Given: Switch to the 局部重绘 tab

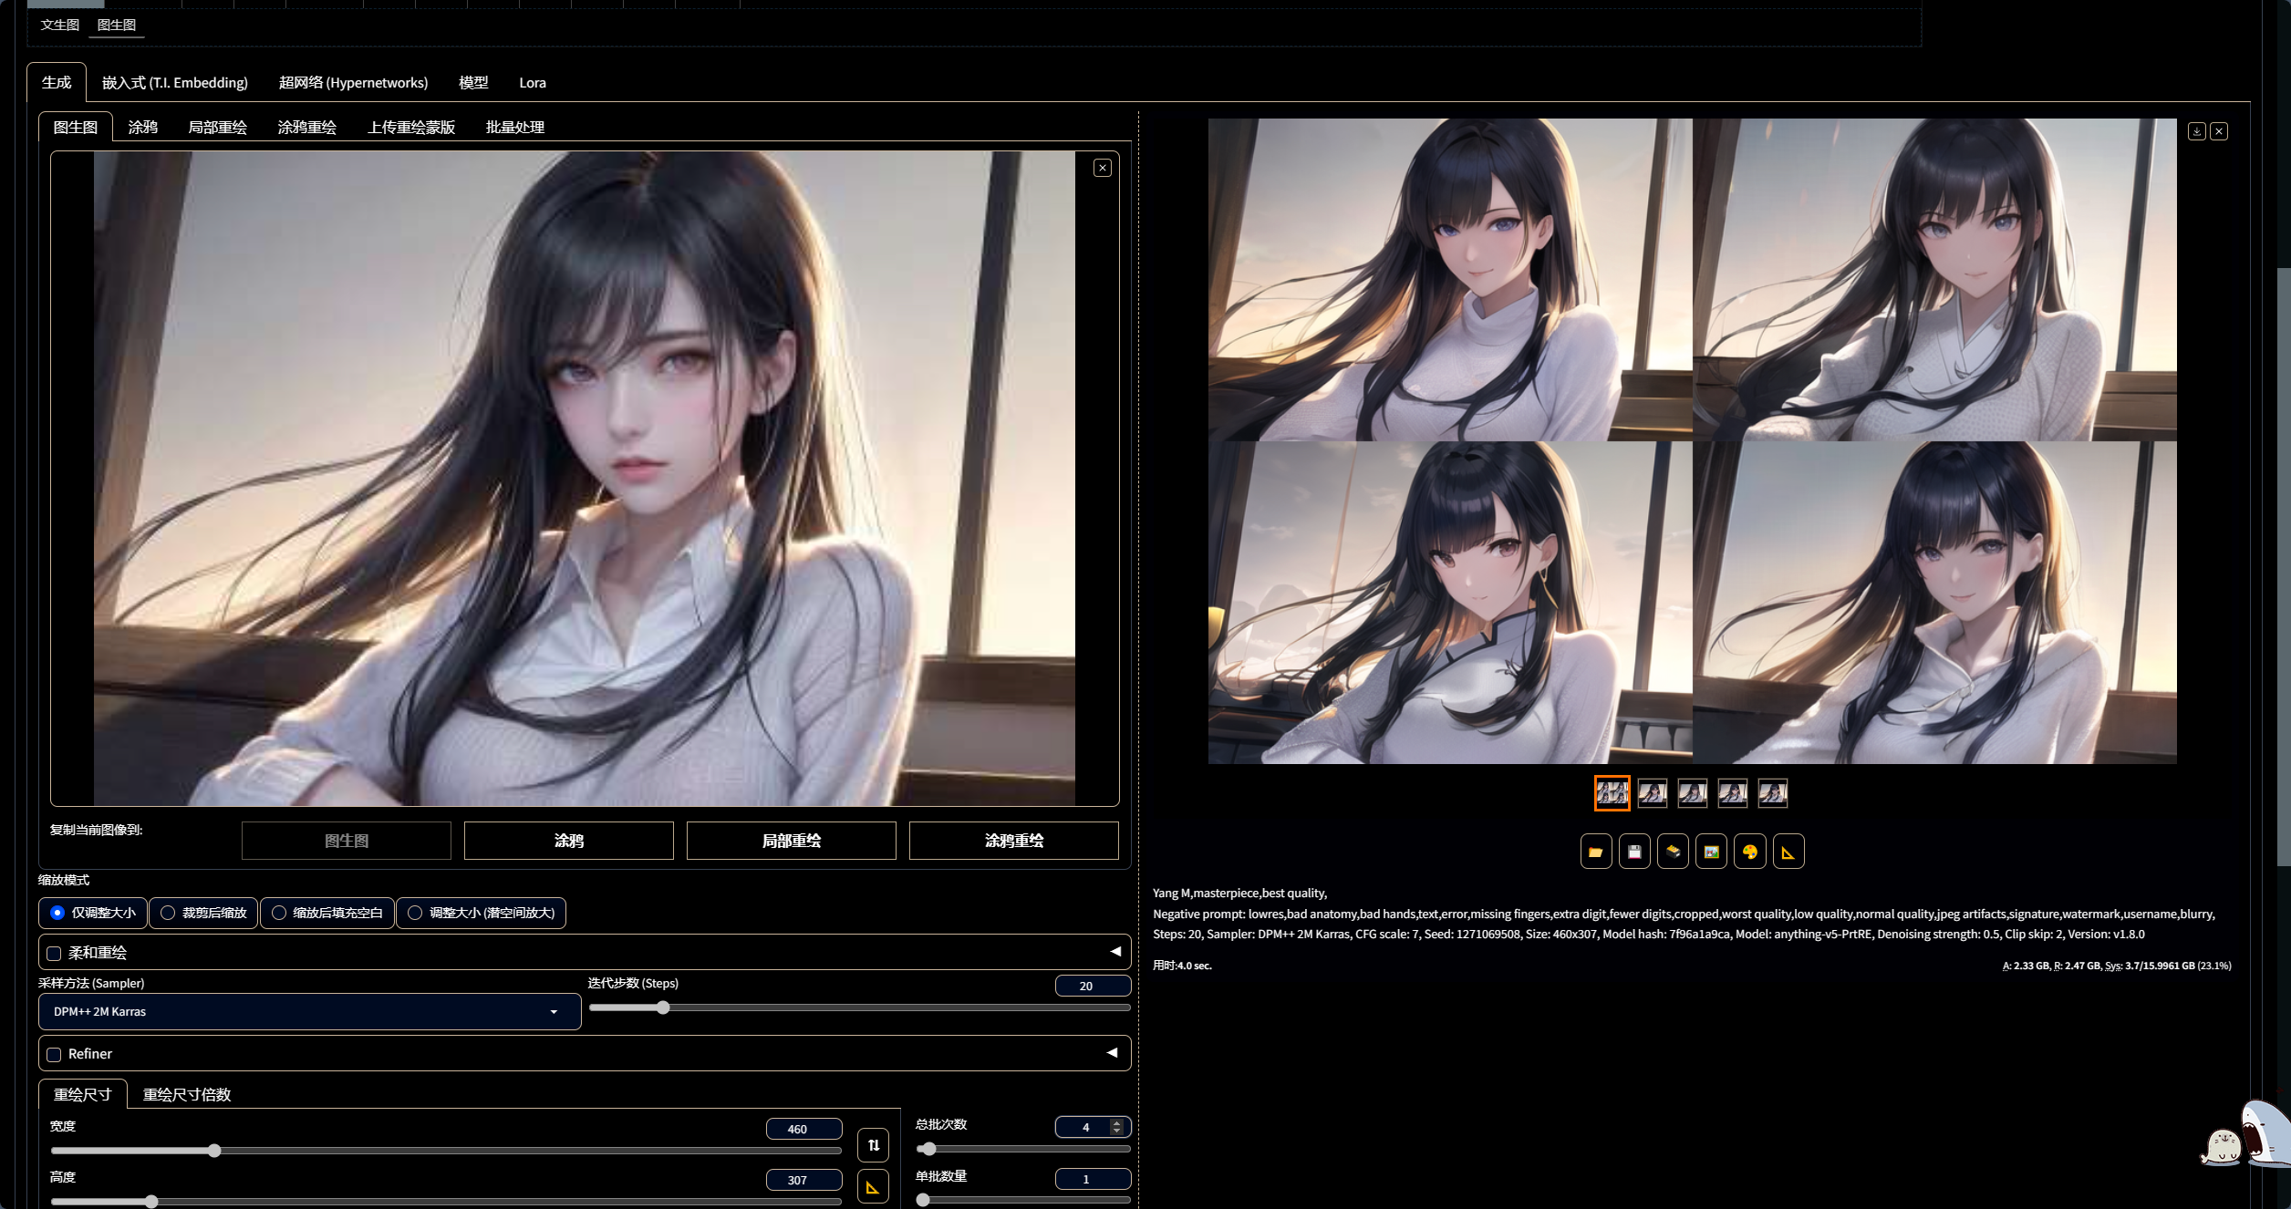Looking at the screenshot, I should point(217,127).
